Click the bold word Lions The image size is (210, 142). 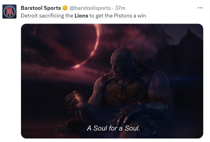pyautogui.click(x=81, y=16)
